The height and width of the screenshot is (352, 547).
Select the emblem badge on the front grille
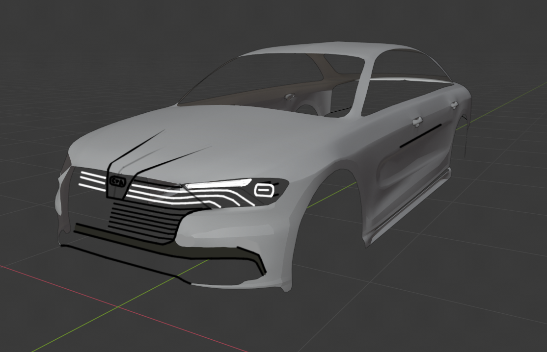[117, 181]
